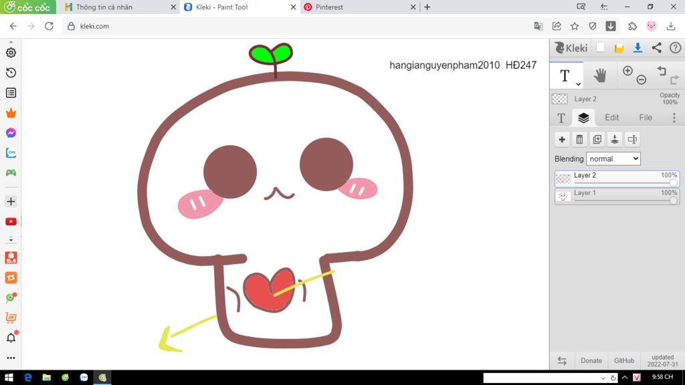Open the Windows Start menu
The height and width of the screenshot is (385, 685).
[9, 378]
